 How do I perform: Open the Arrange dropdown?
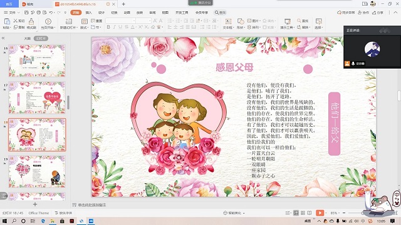254,27
